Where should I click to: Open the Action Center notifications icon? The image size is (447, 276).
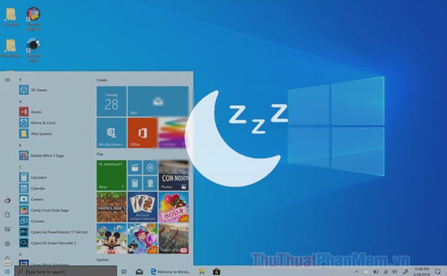click(x=438, y=272)
